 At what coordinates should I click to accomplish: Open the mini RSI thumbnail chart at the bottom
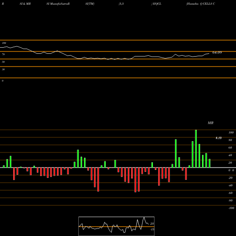[117, 226]
